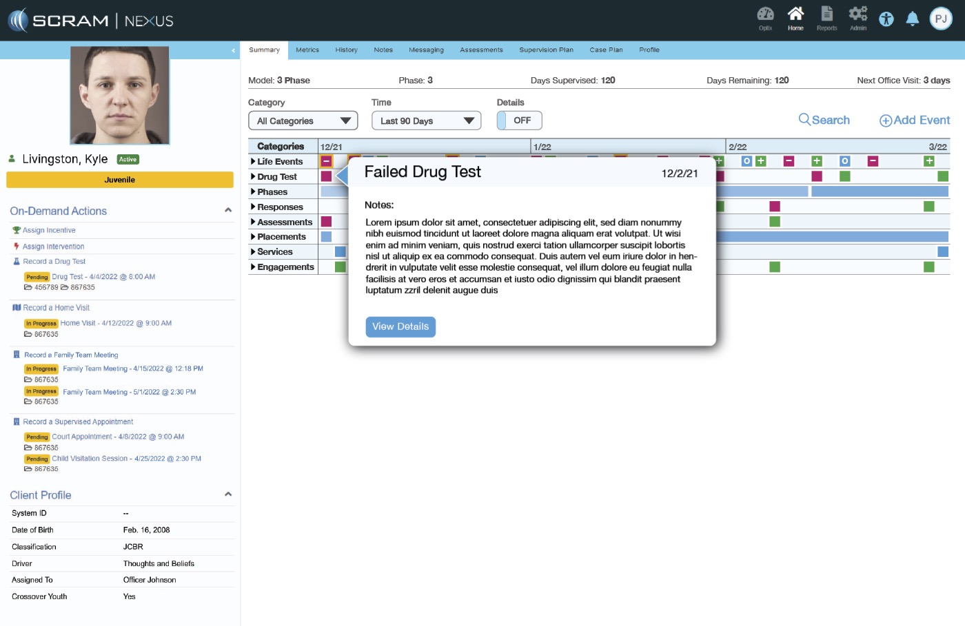The width and height of the screenshot is (965, 626).
Task: Expand the Drug Test category row
Action: click(254, 177)
